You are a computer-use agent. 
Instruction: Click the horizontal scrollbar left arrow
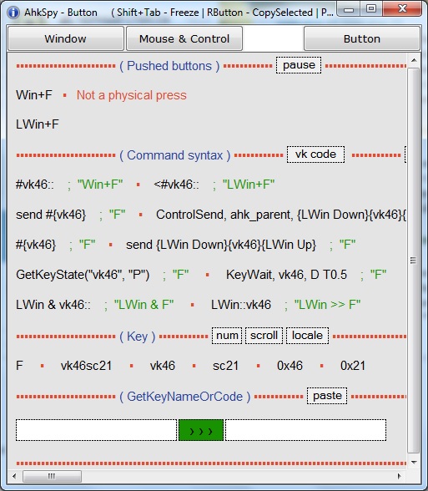pyautogui.click(x=14, y=476)
